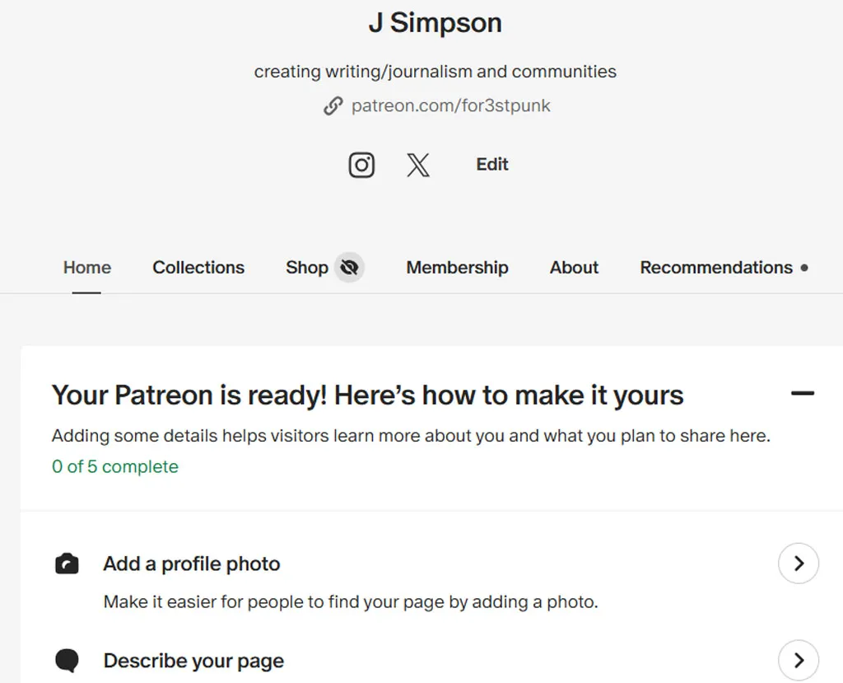The image size is (843, 683).
Task: Toggle Shop visibility eye-slash icon
Action: pos(349,267)
